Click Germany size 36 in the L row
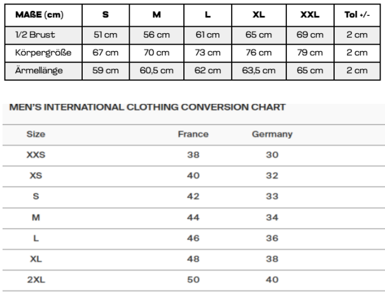 tap(272, 238)
